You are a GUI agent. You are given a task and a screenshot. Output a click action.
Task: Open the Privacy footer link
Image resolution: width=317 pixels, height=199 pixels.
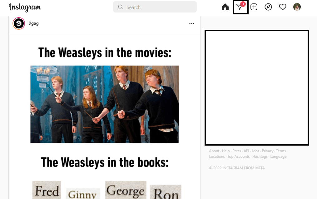267,151
